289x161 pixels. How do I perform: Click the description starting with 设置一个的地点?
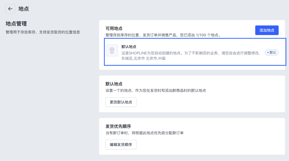(156, 90)
